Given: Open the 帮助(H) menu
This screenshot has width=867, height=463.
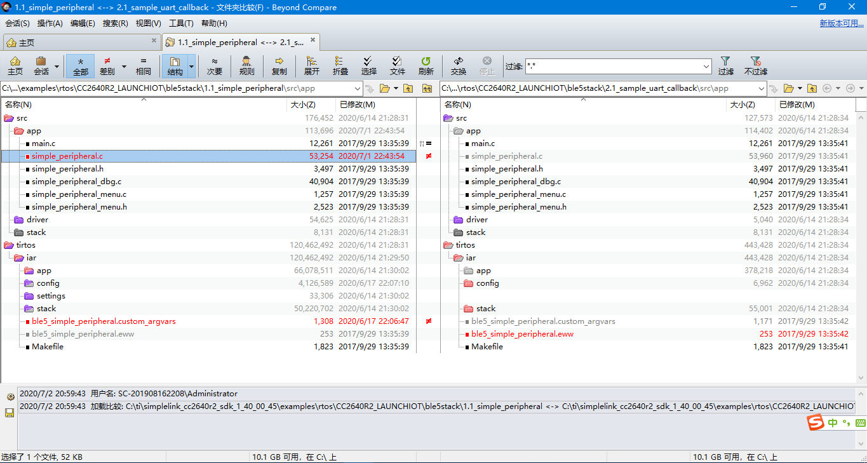Looking at the screenshot, I should tap(214, 23).
